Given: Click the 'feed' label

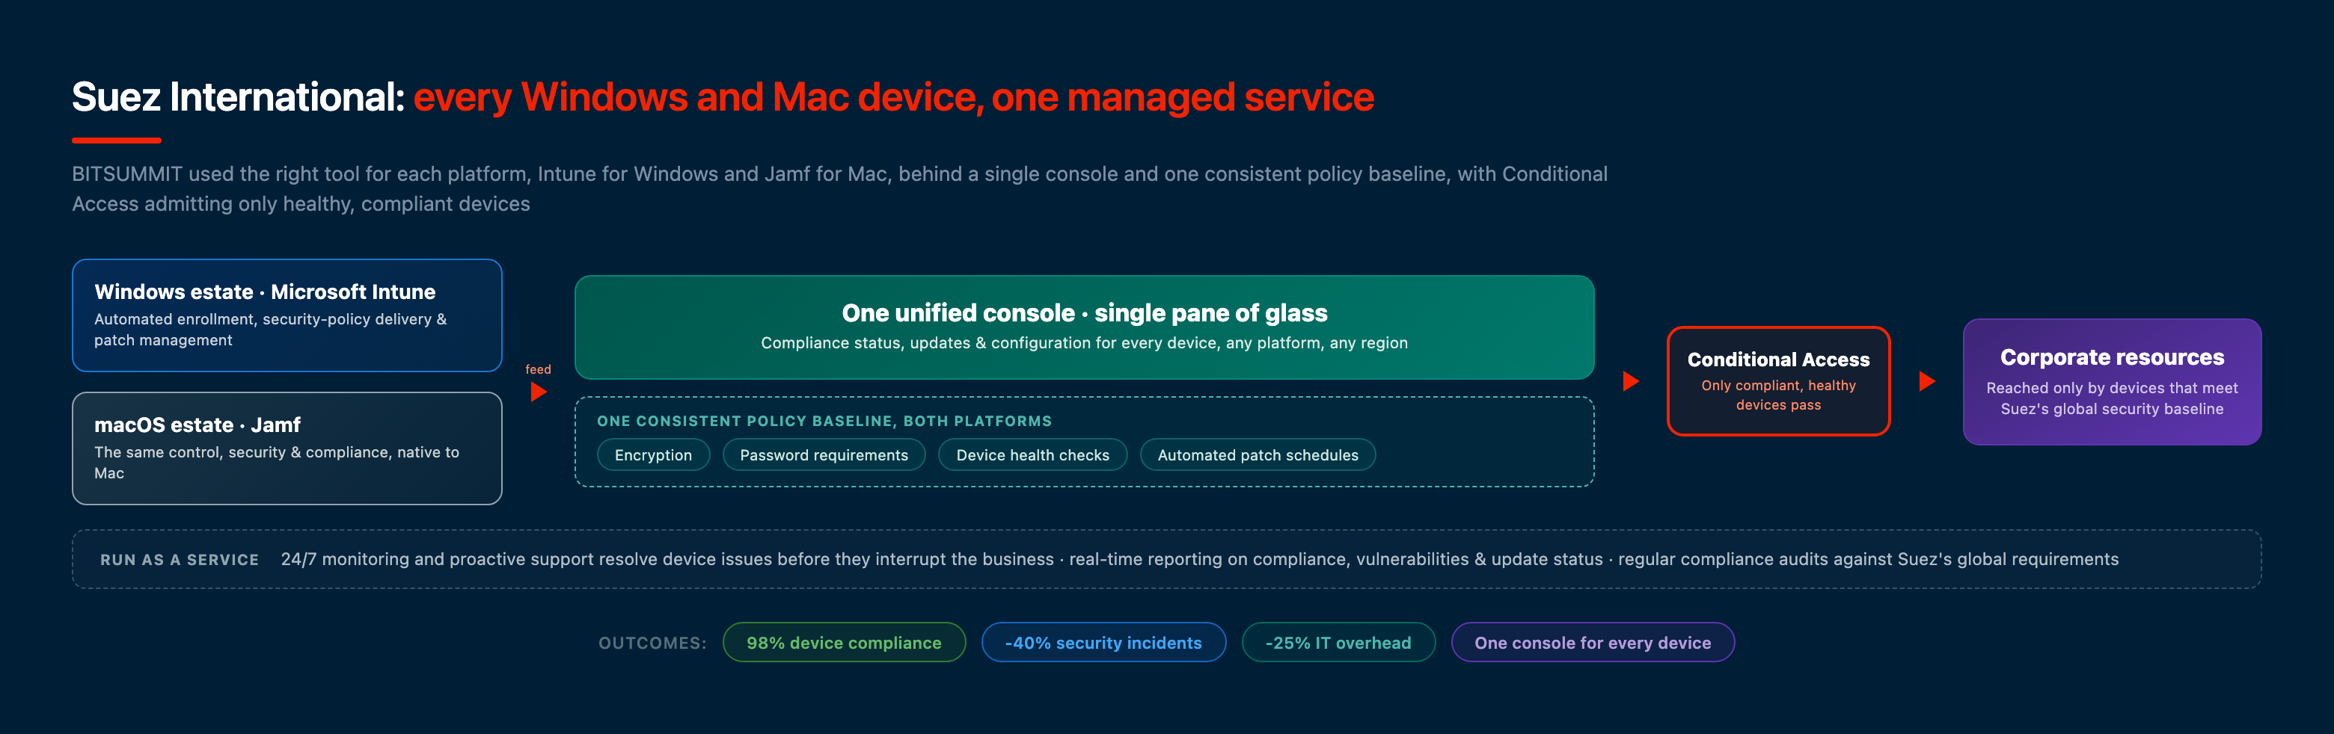Looking at the screenshot, I should point(538,369).
